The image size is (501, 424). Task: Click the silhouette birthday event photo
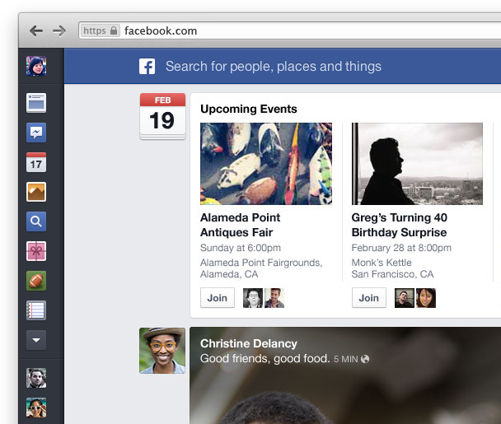[417, 164]
